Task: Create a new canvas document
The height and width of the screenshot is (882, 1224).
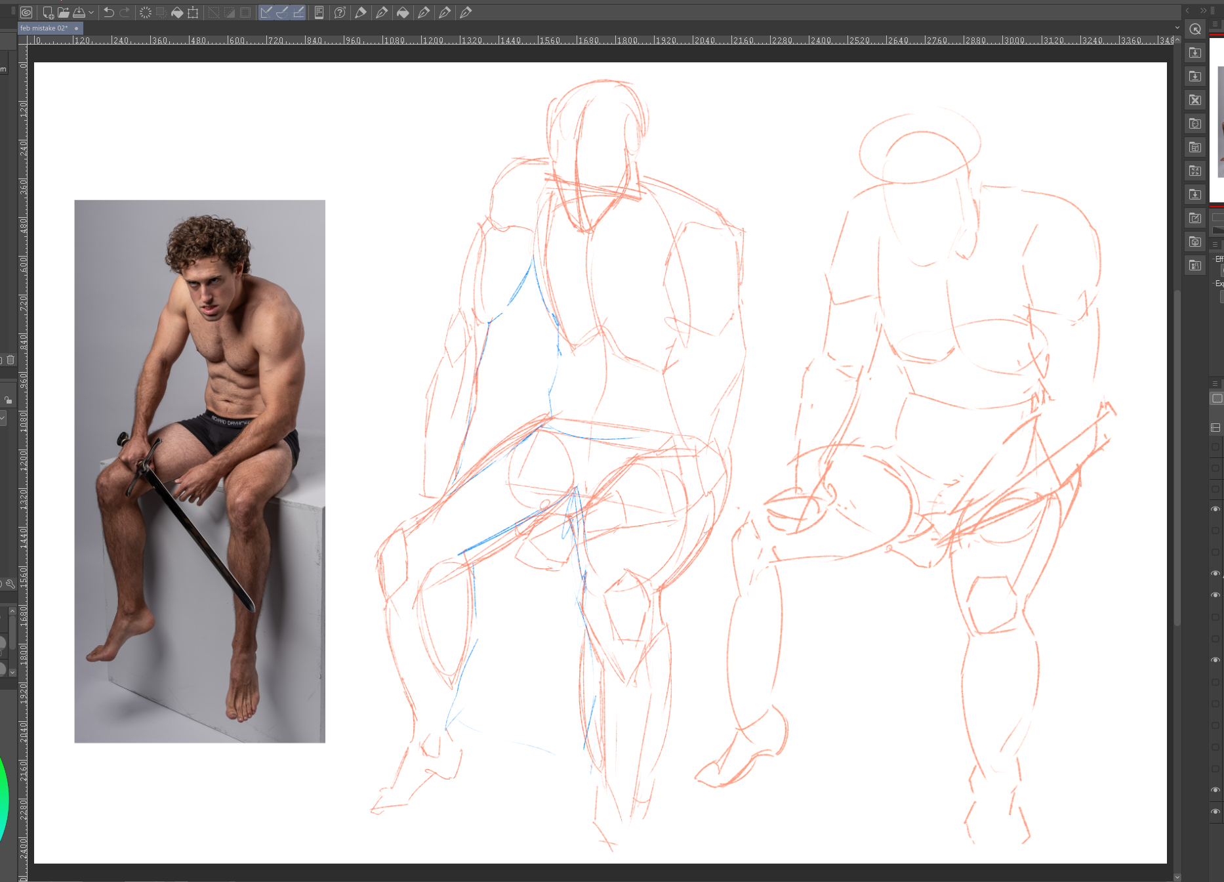Action: [x=48, y=12]
